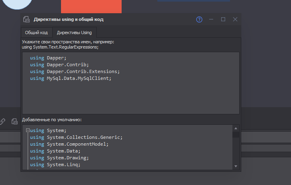This screenshot has width=291, height=185.
Task: Click the dialog's code file title icon
Action: tap(26, 19)
